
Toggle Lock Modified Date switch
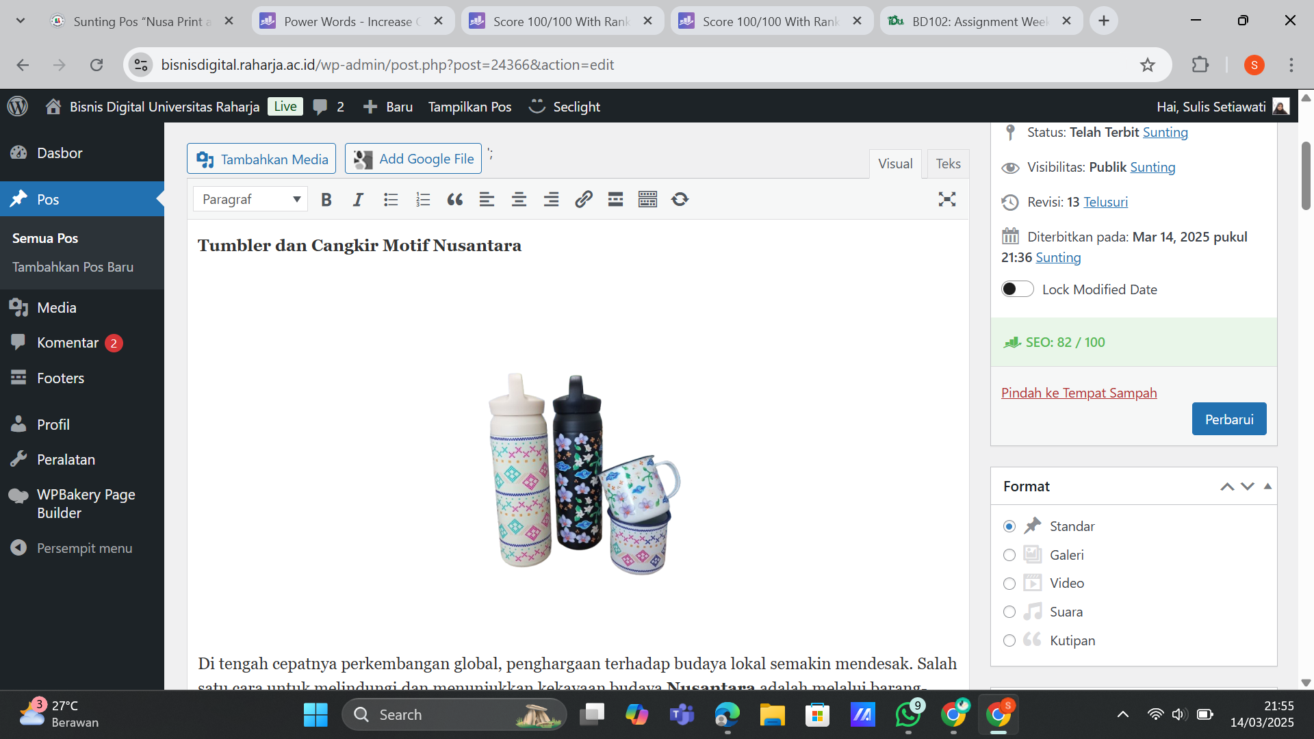(1017, 289)
